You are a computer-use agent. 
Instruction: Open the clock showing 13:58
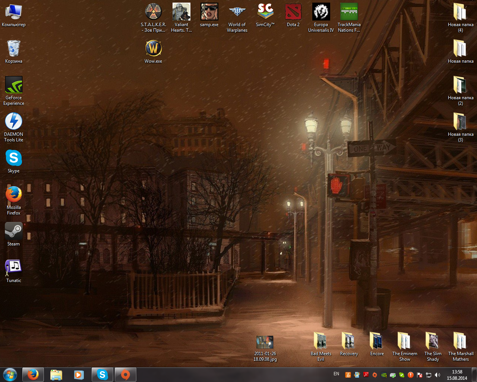pos(457,375)
